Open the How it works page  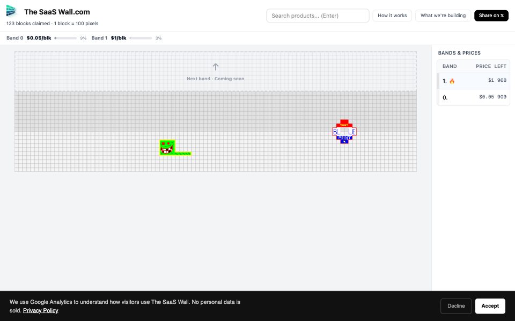point(392,16)
